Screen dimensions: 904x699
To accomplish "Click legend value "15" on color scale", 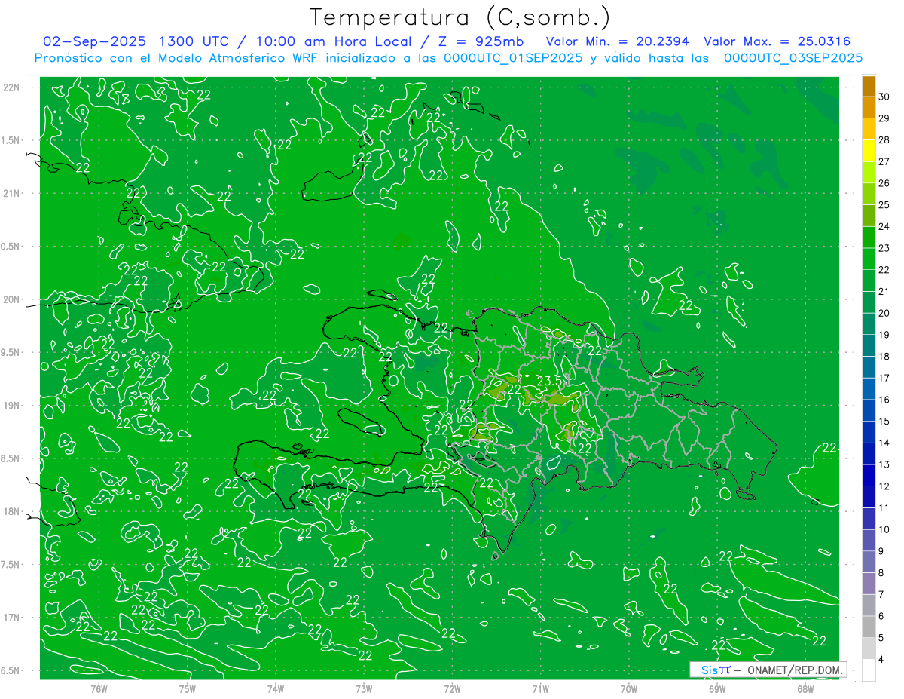I will point(884,422).
